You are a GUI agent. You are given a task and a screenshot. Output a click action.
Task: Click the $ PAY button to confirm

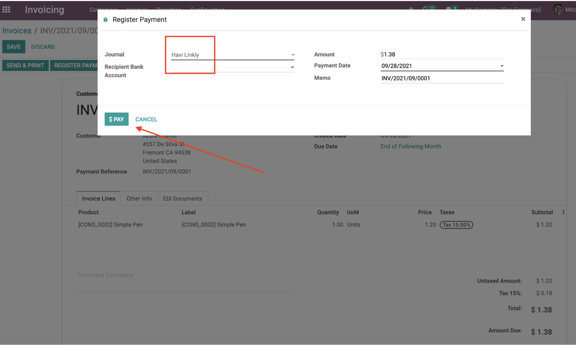point(116,119)
